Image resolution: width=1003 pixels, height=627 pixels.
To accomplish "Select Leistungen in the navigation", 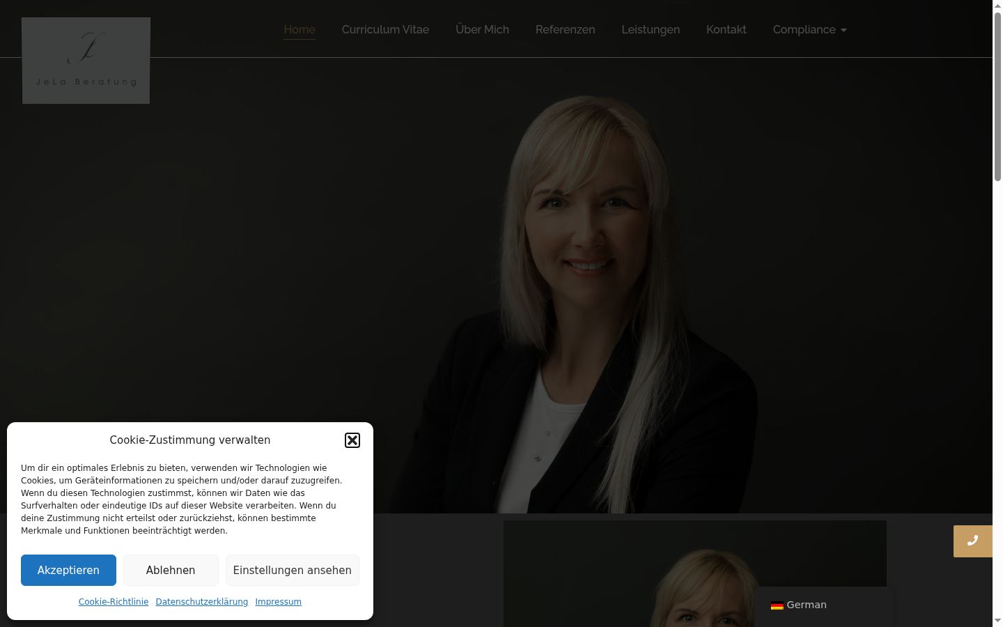I will pyautogui.click(x=651, y=29).
